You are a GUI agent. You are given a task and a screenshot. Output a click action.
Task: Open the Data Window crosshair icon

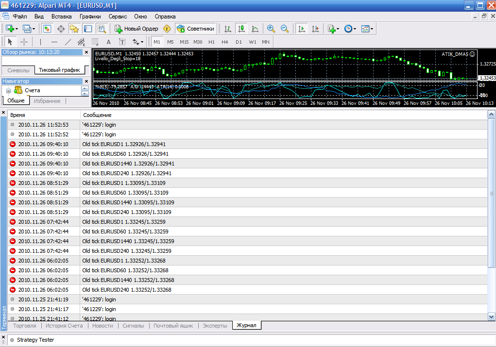pos(61,29)
